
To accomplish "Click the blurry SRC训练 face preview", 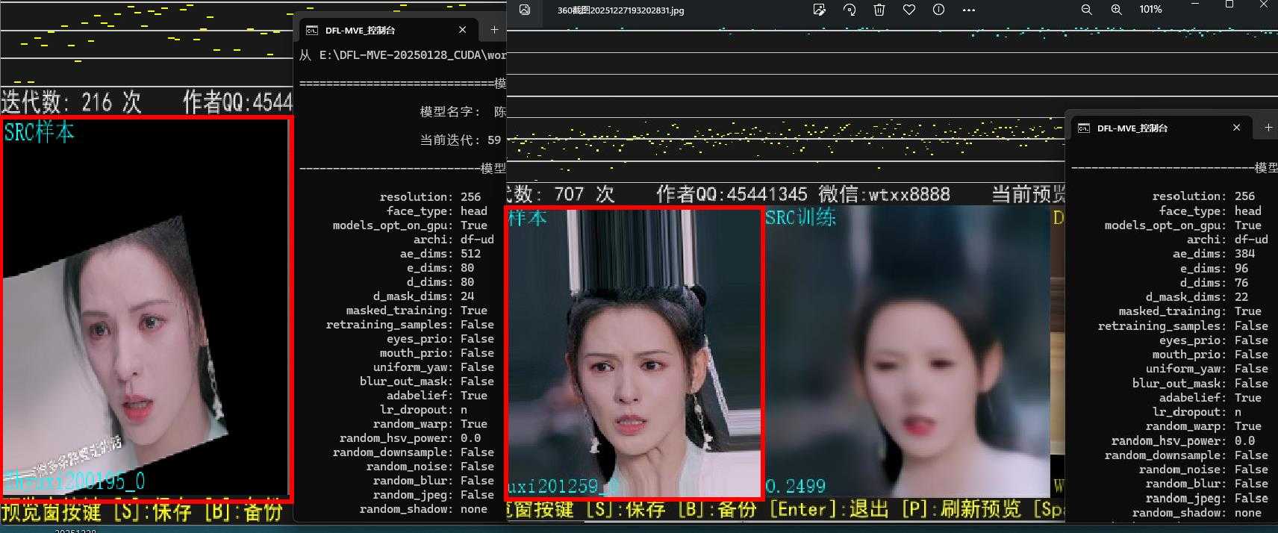I will 907,352.
